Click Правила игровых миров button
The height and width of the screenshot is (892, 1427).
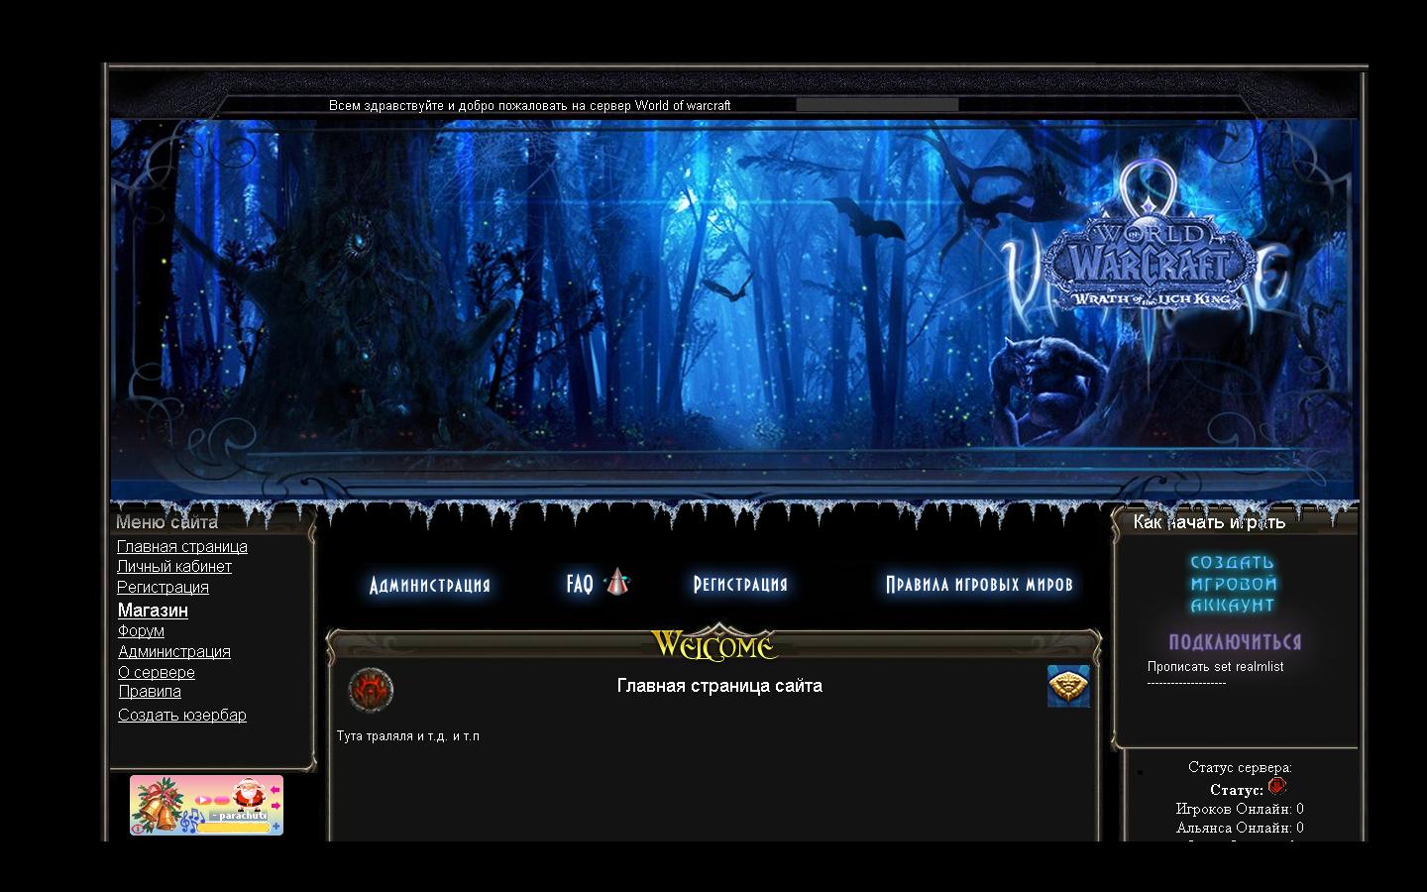coord(979,584)
